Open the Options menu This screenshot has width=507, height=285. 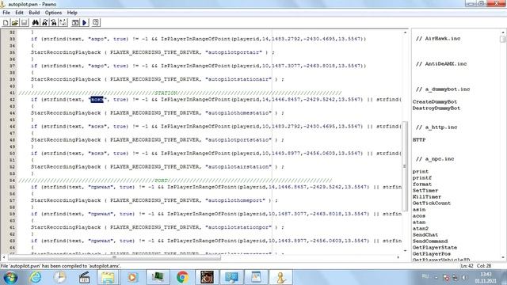pos(53,13)
